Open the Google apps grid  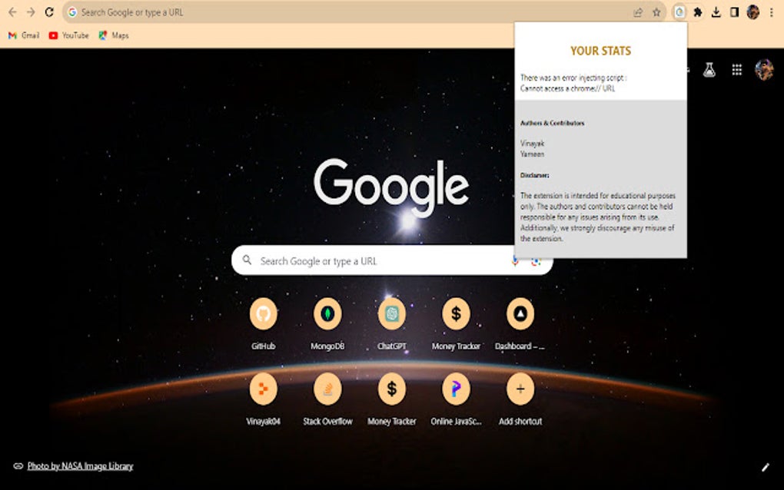(x=736, y=70)
